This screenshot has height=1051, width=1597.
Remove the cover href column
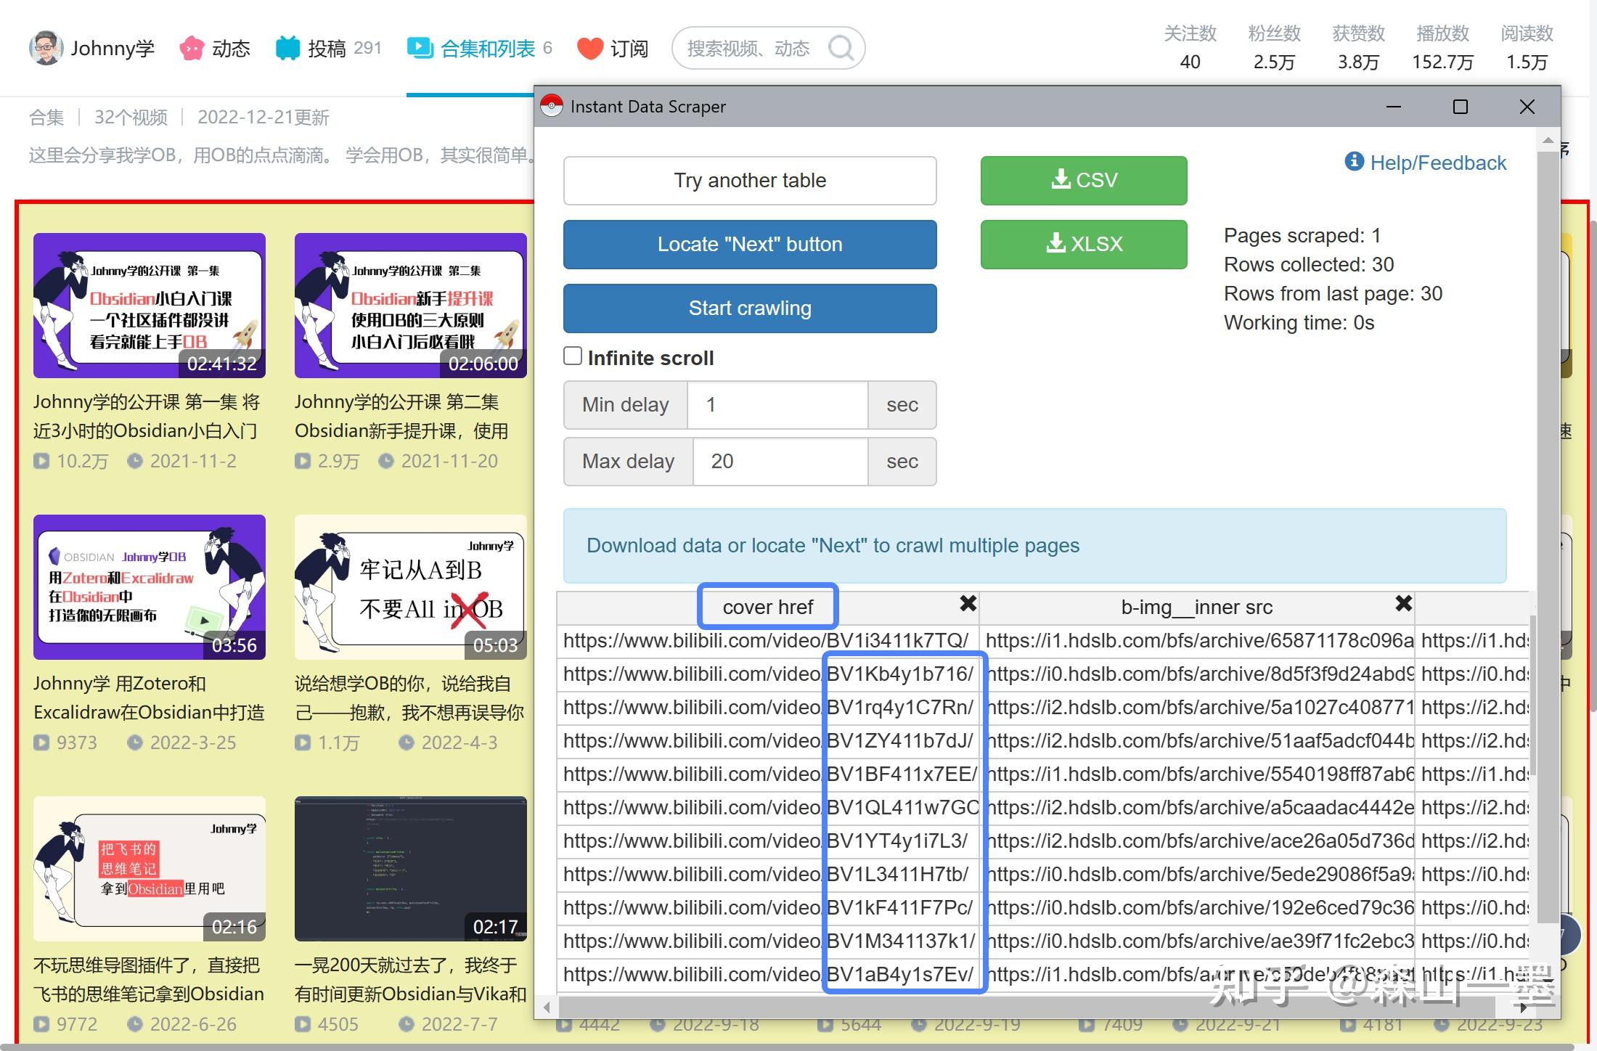(x=968, y=604)
